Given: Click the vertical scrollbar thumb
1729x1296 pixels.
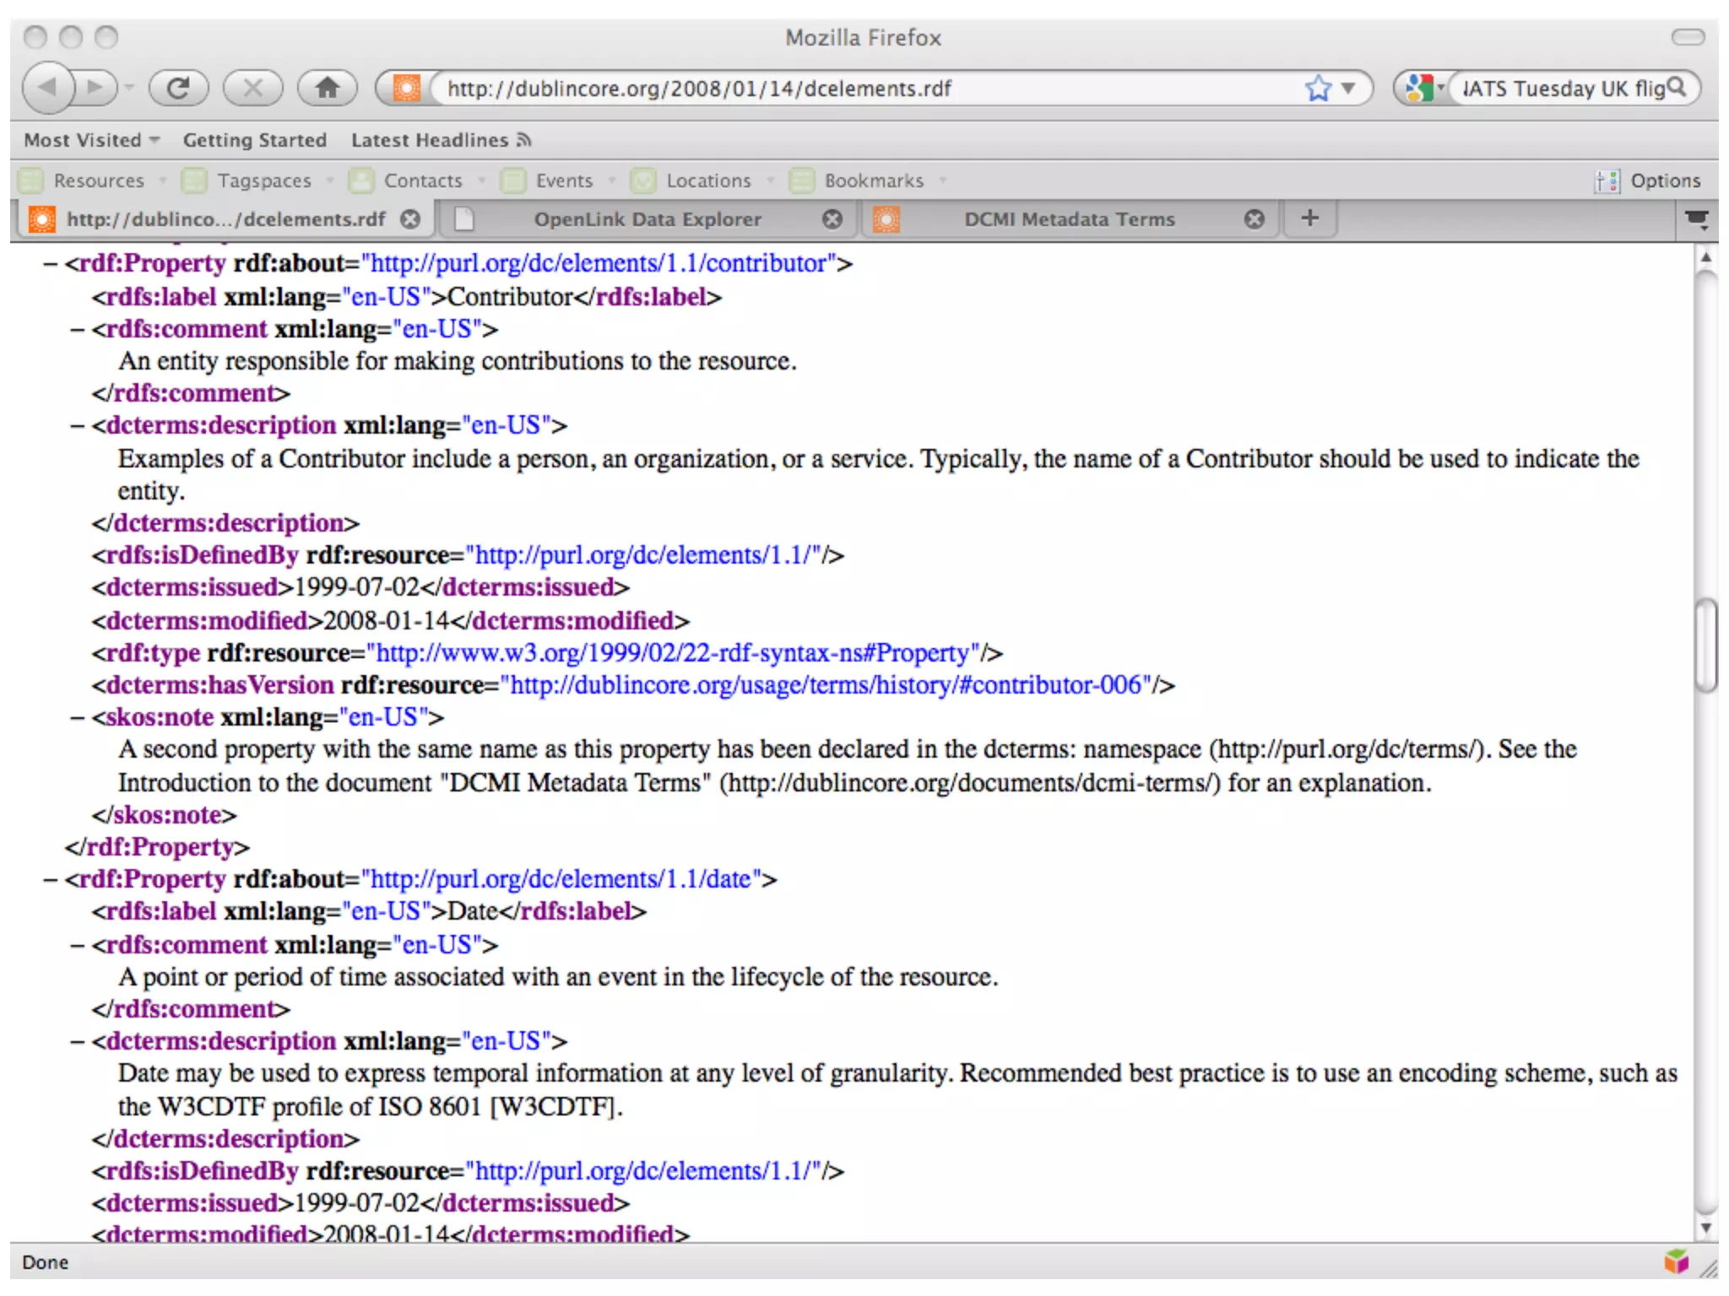Looking at the screenshot, I should tap(1706, 645).
